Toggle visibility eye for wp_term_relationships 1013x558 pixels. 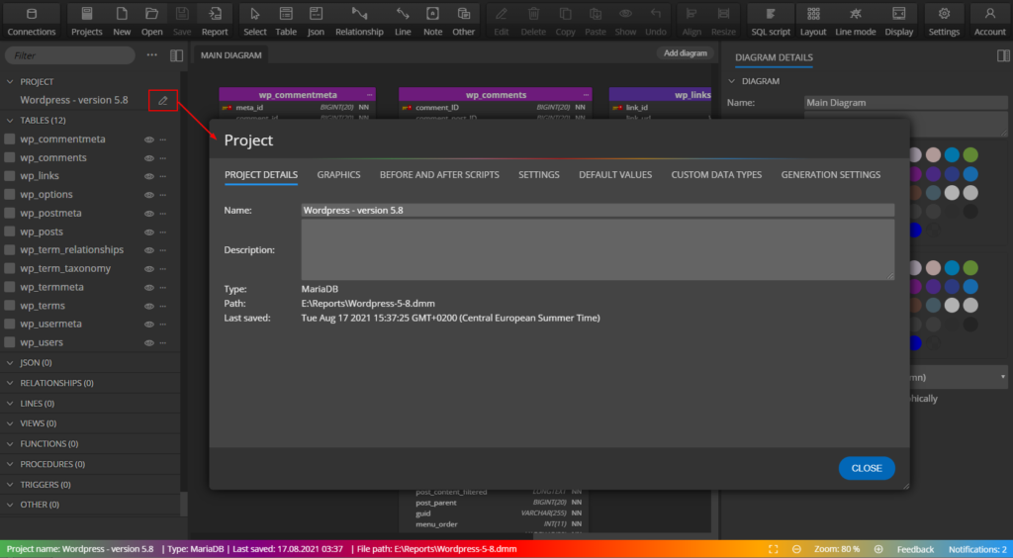(x=148, y=250)
